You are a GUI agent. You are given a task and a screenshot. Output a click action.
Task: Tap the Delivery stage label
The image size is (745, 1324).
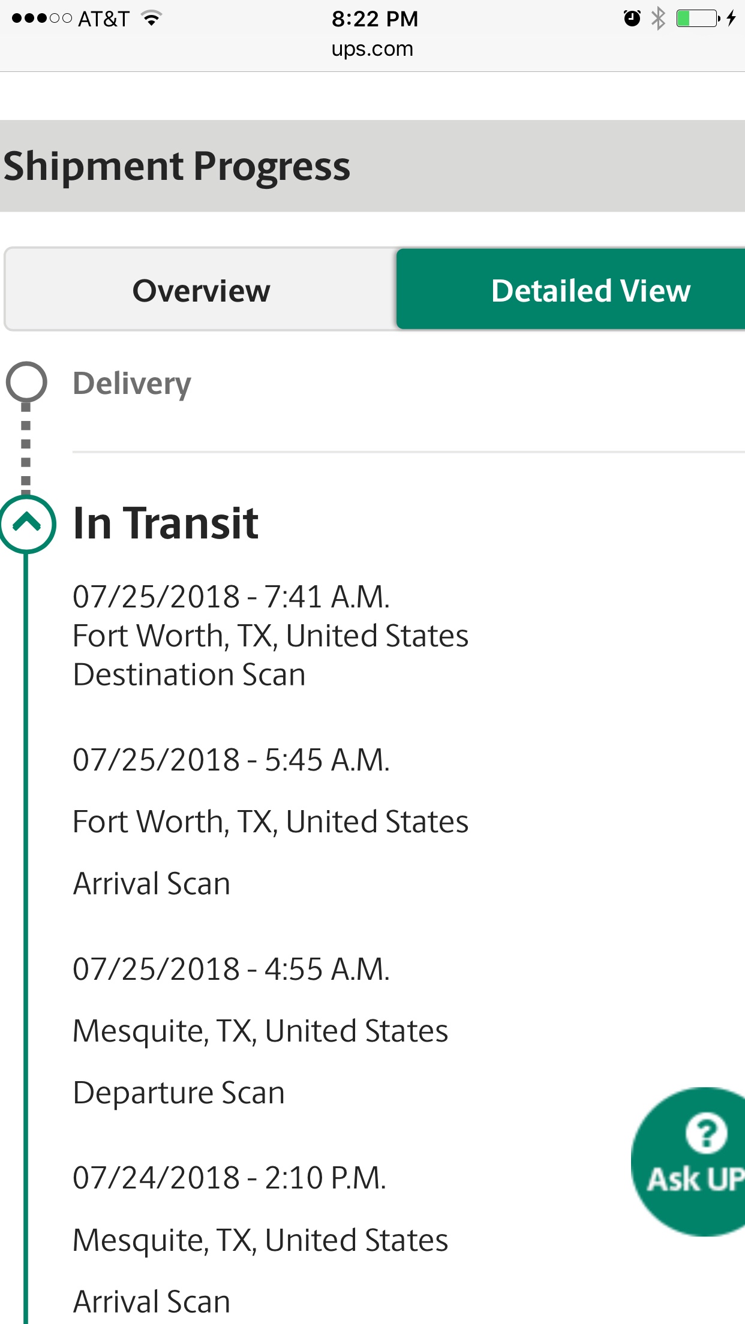click(132, 384)
